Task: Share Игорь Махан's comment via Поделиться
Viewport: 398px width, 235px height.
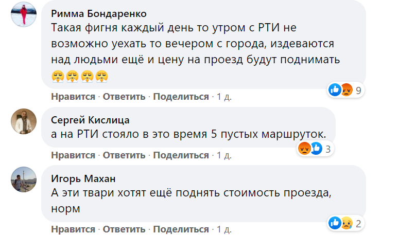Action: (x=181, y=229)
